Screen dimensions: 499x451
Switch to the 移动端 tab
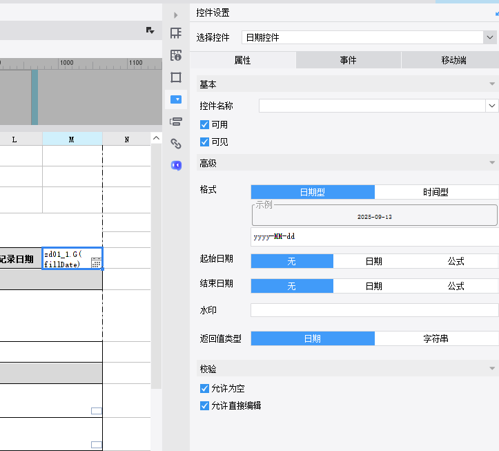[x=453, y=61]
